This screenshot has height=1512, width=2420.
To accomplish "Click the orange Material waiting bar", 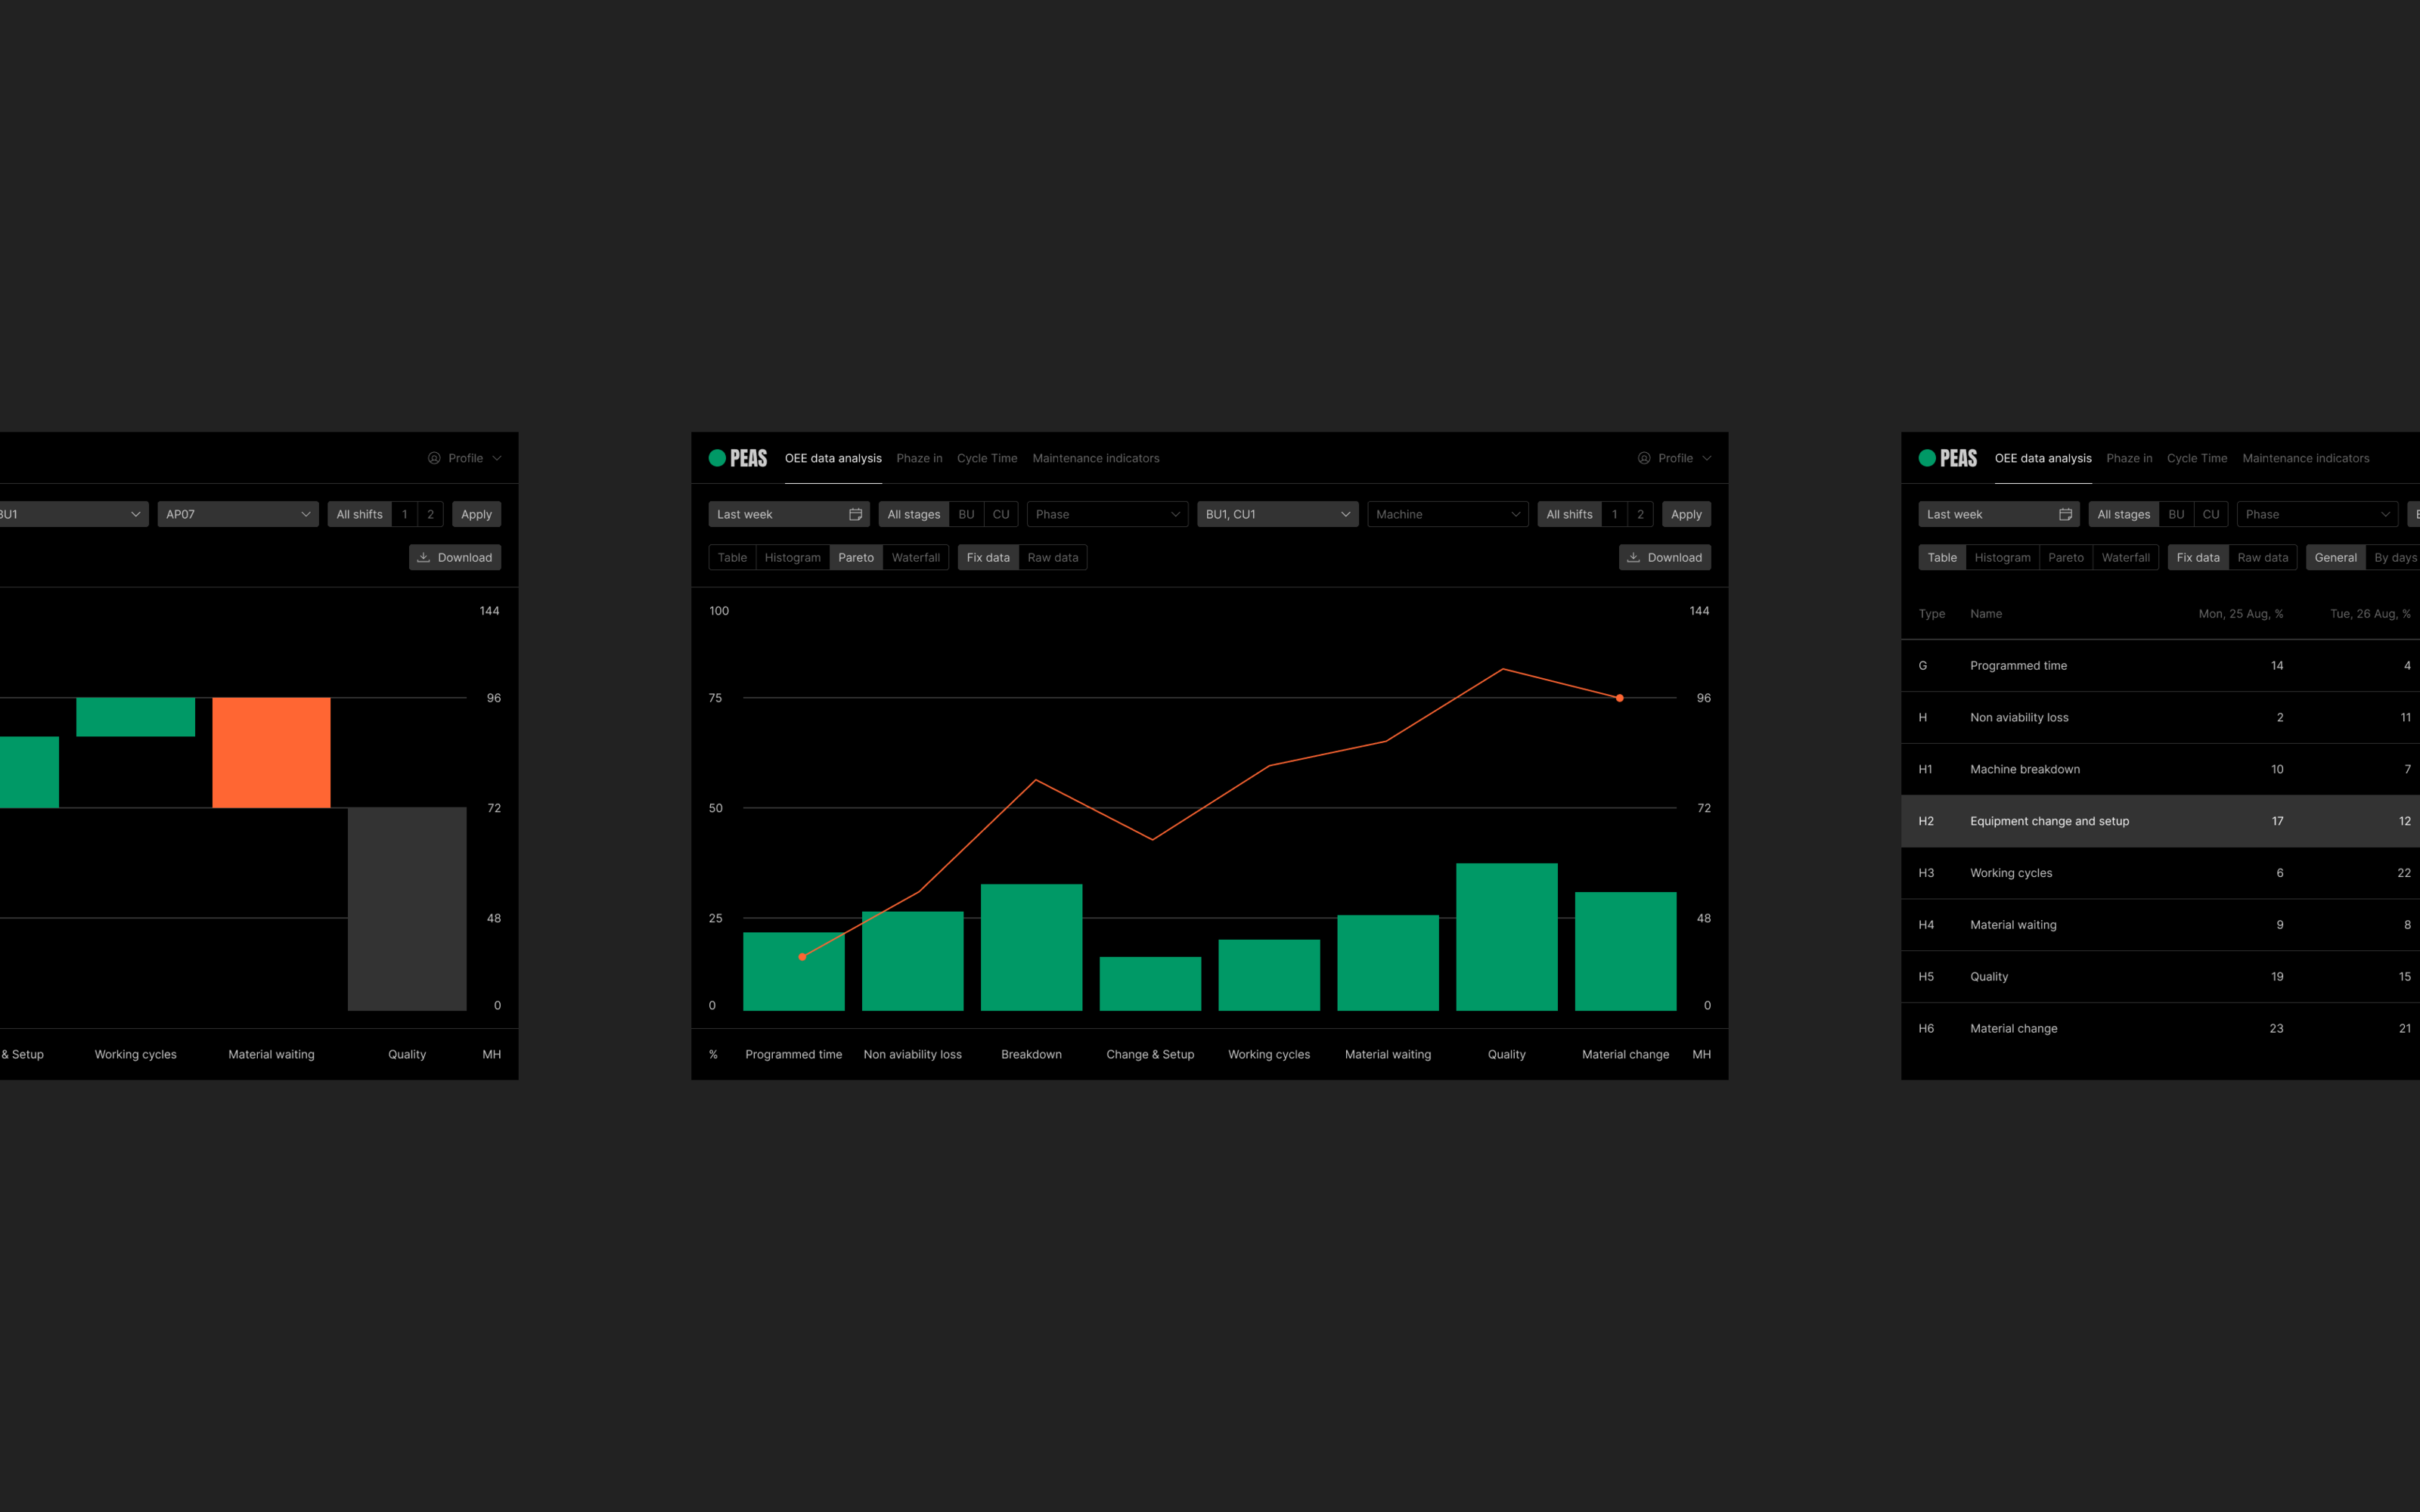I will 271,752.
